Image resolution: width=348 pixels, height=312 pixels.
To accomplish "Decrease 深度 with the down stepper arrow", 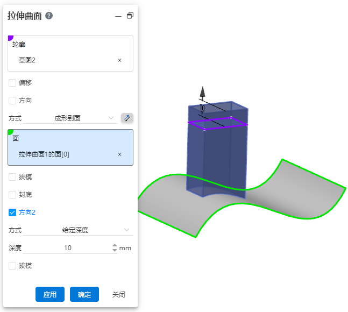I will [115, 250].
